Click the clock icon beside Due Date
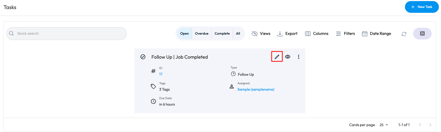Screen dimensions: 441x132 tap(153, 101)
